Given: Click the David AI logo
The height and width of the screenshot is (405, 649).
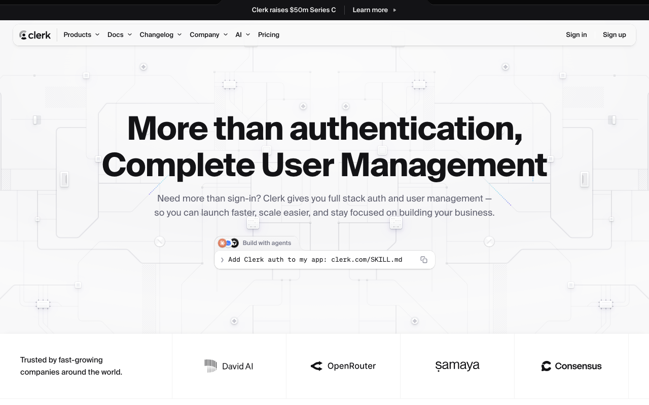Looking at the screenshot, I should [x=229, y=366].
